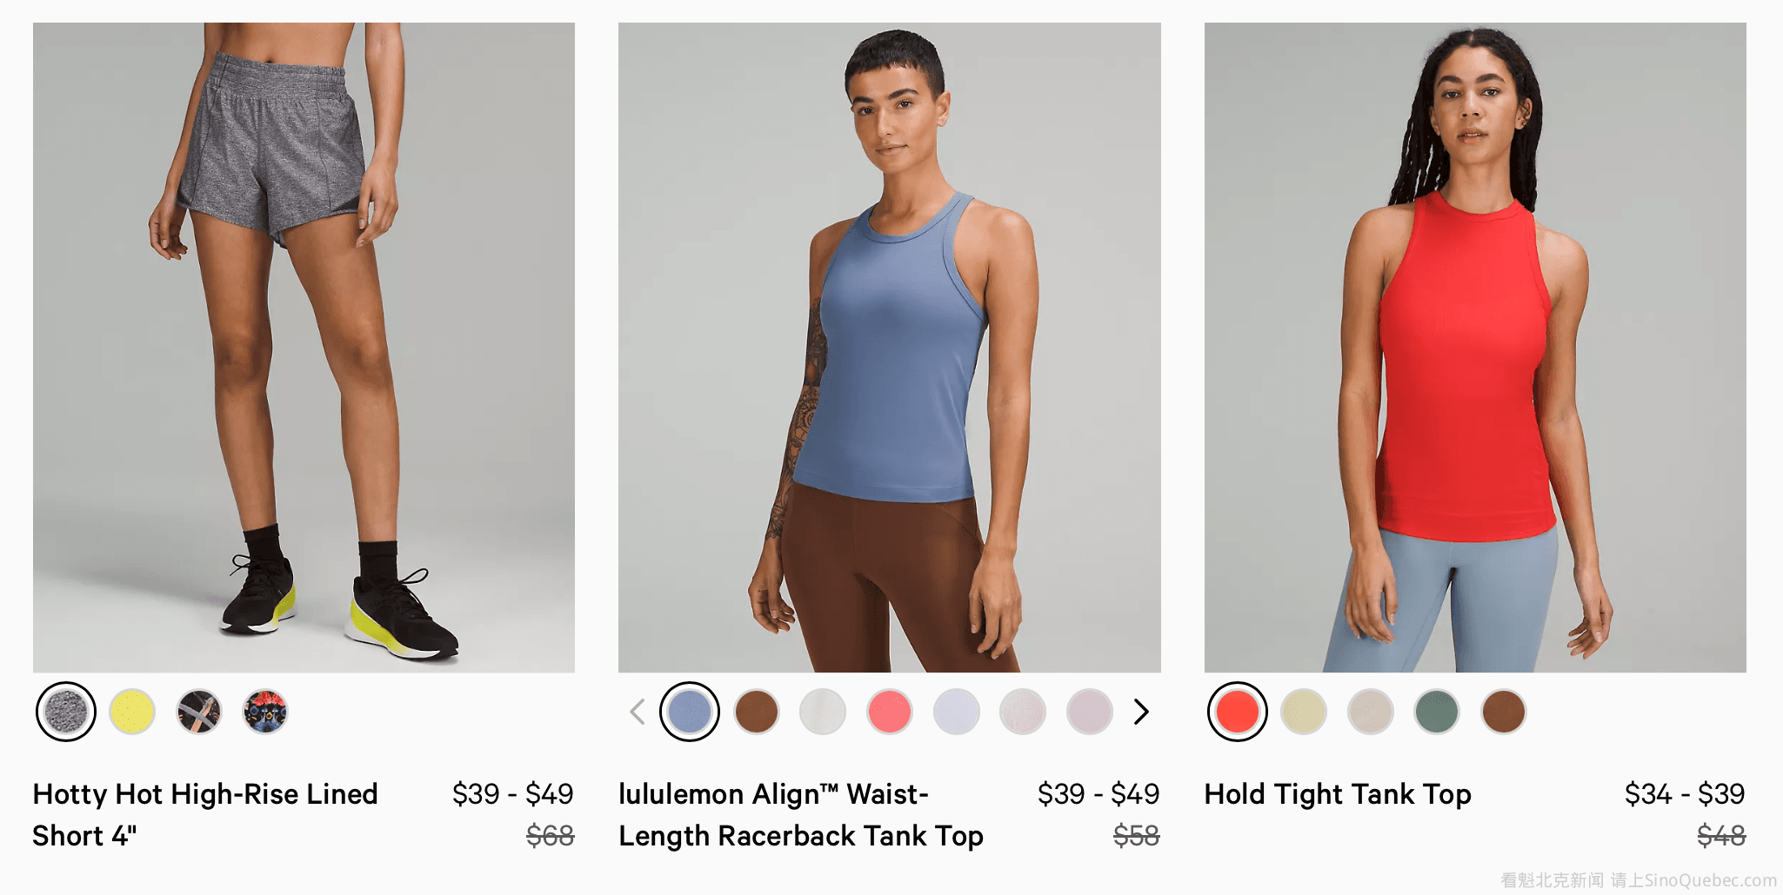Open the Hotty Hot High-Rise Lined Short link
1783x895 pixels.
tap(205, 814)
